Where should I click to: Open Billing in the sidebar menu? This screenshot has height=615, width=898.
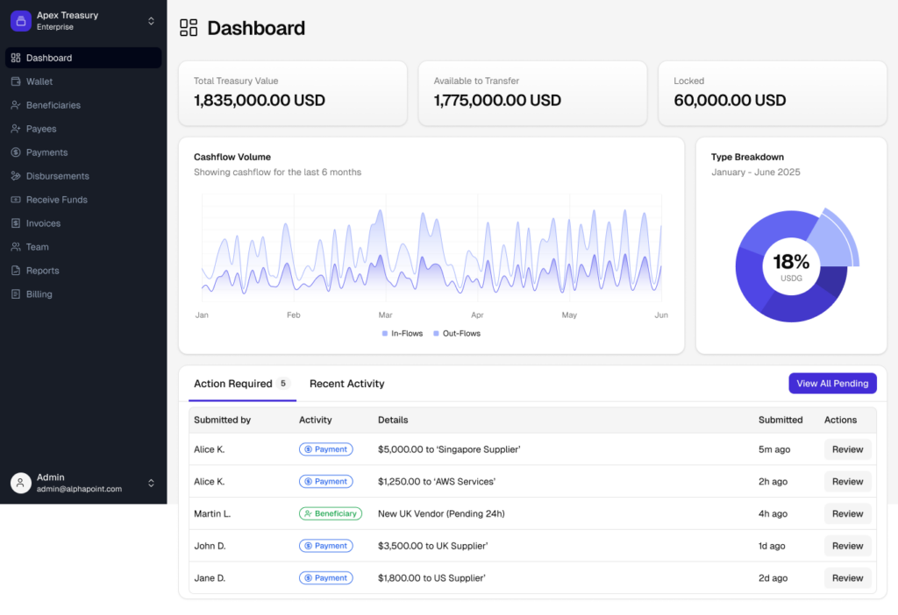coord(39,294)
